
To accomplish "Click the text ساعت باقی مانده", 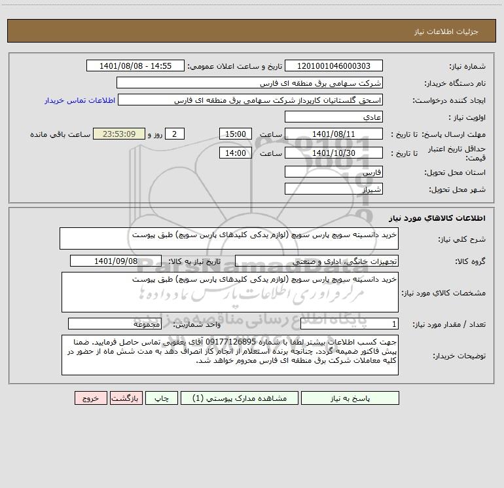I will 60,135.
